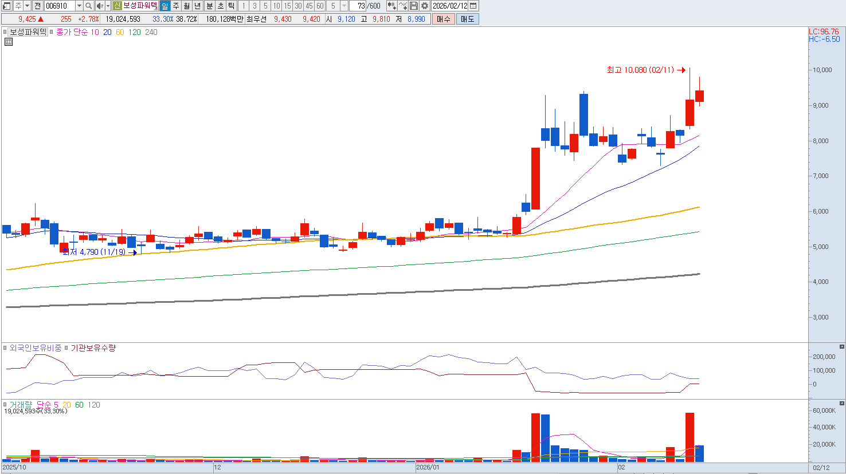
Task: Open the chart settings gear icon
Action: [x=424, y=6]
